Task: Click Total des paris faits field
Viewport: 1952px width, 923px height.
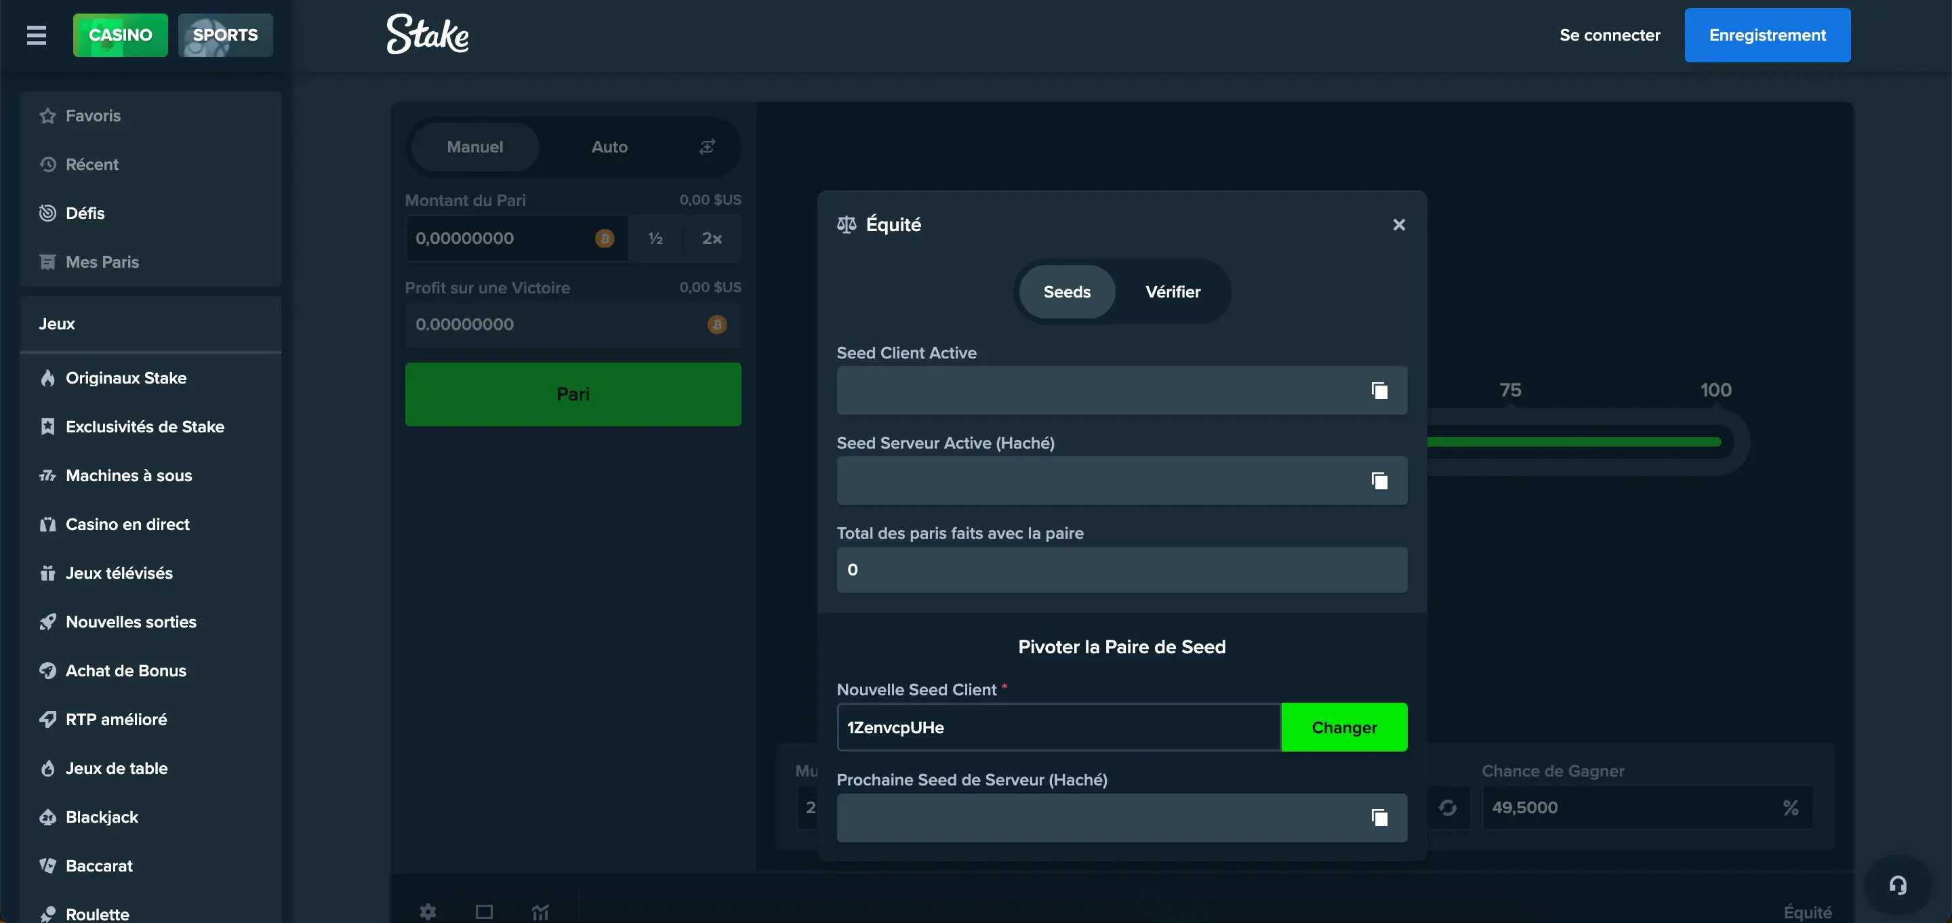Action: 1122,570
